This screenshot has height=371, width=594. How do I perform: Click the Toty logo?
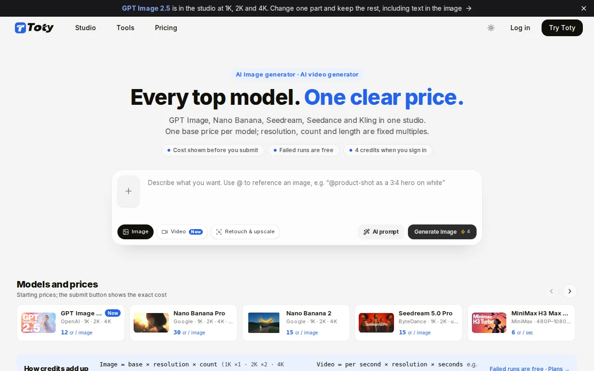coord(34,28)
